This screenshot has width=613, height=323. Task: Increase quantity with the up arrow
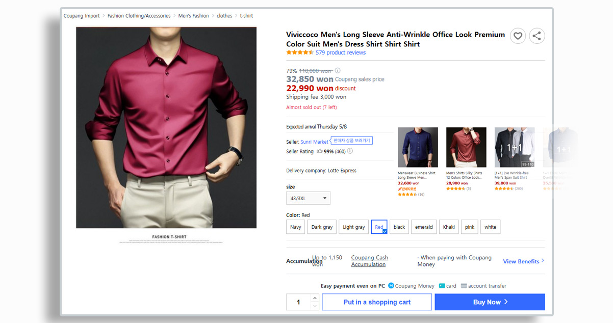315,298
